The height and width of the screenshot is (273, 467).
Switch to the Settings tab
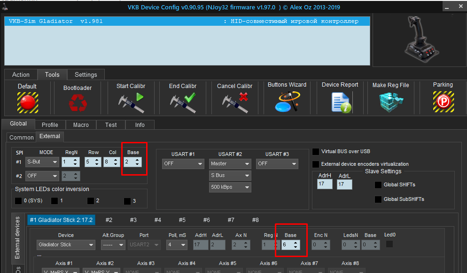tap(86, 75)
